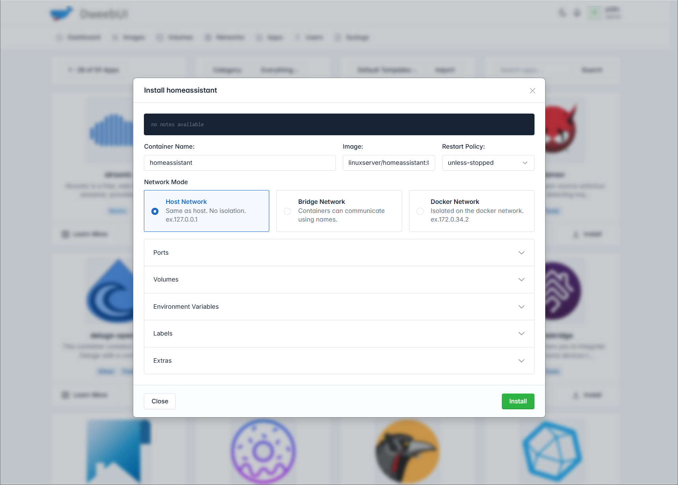
Task: Close the install dialog with the X icon
Action: click(532, 91)
